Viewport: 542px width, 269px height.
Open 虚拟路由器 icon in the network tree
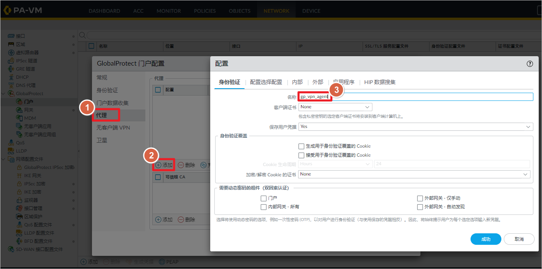tap(11, 52)
